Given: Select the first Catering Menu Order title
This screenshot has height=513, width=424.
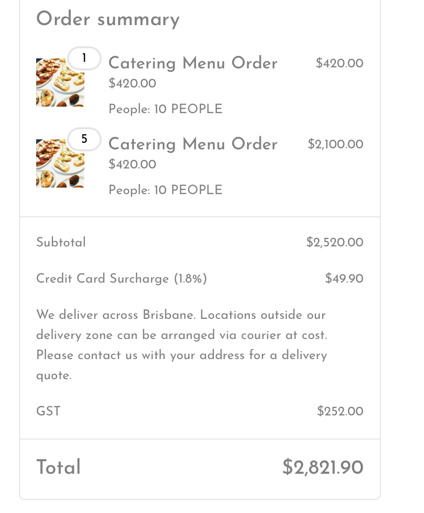Looking at the screenshot, I should [193, 63].
